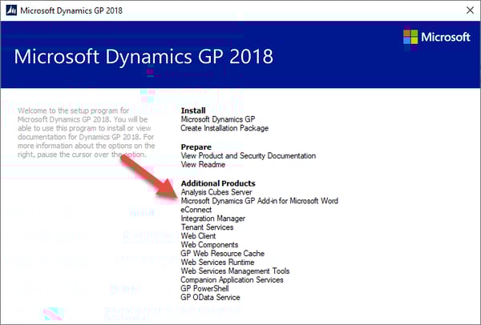Open GP Web Resource Cache
481x325 pixels.
pyautogui.click(x=222, y=253)
